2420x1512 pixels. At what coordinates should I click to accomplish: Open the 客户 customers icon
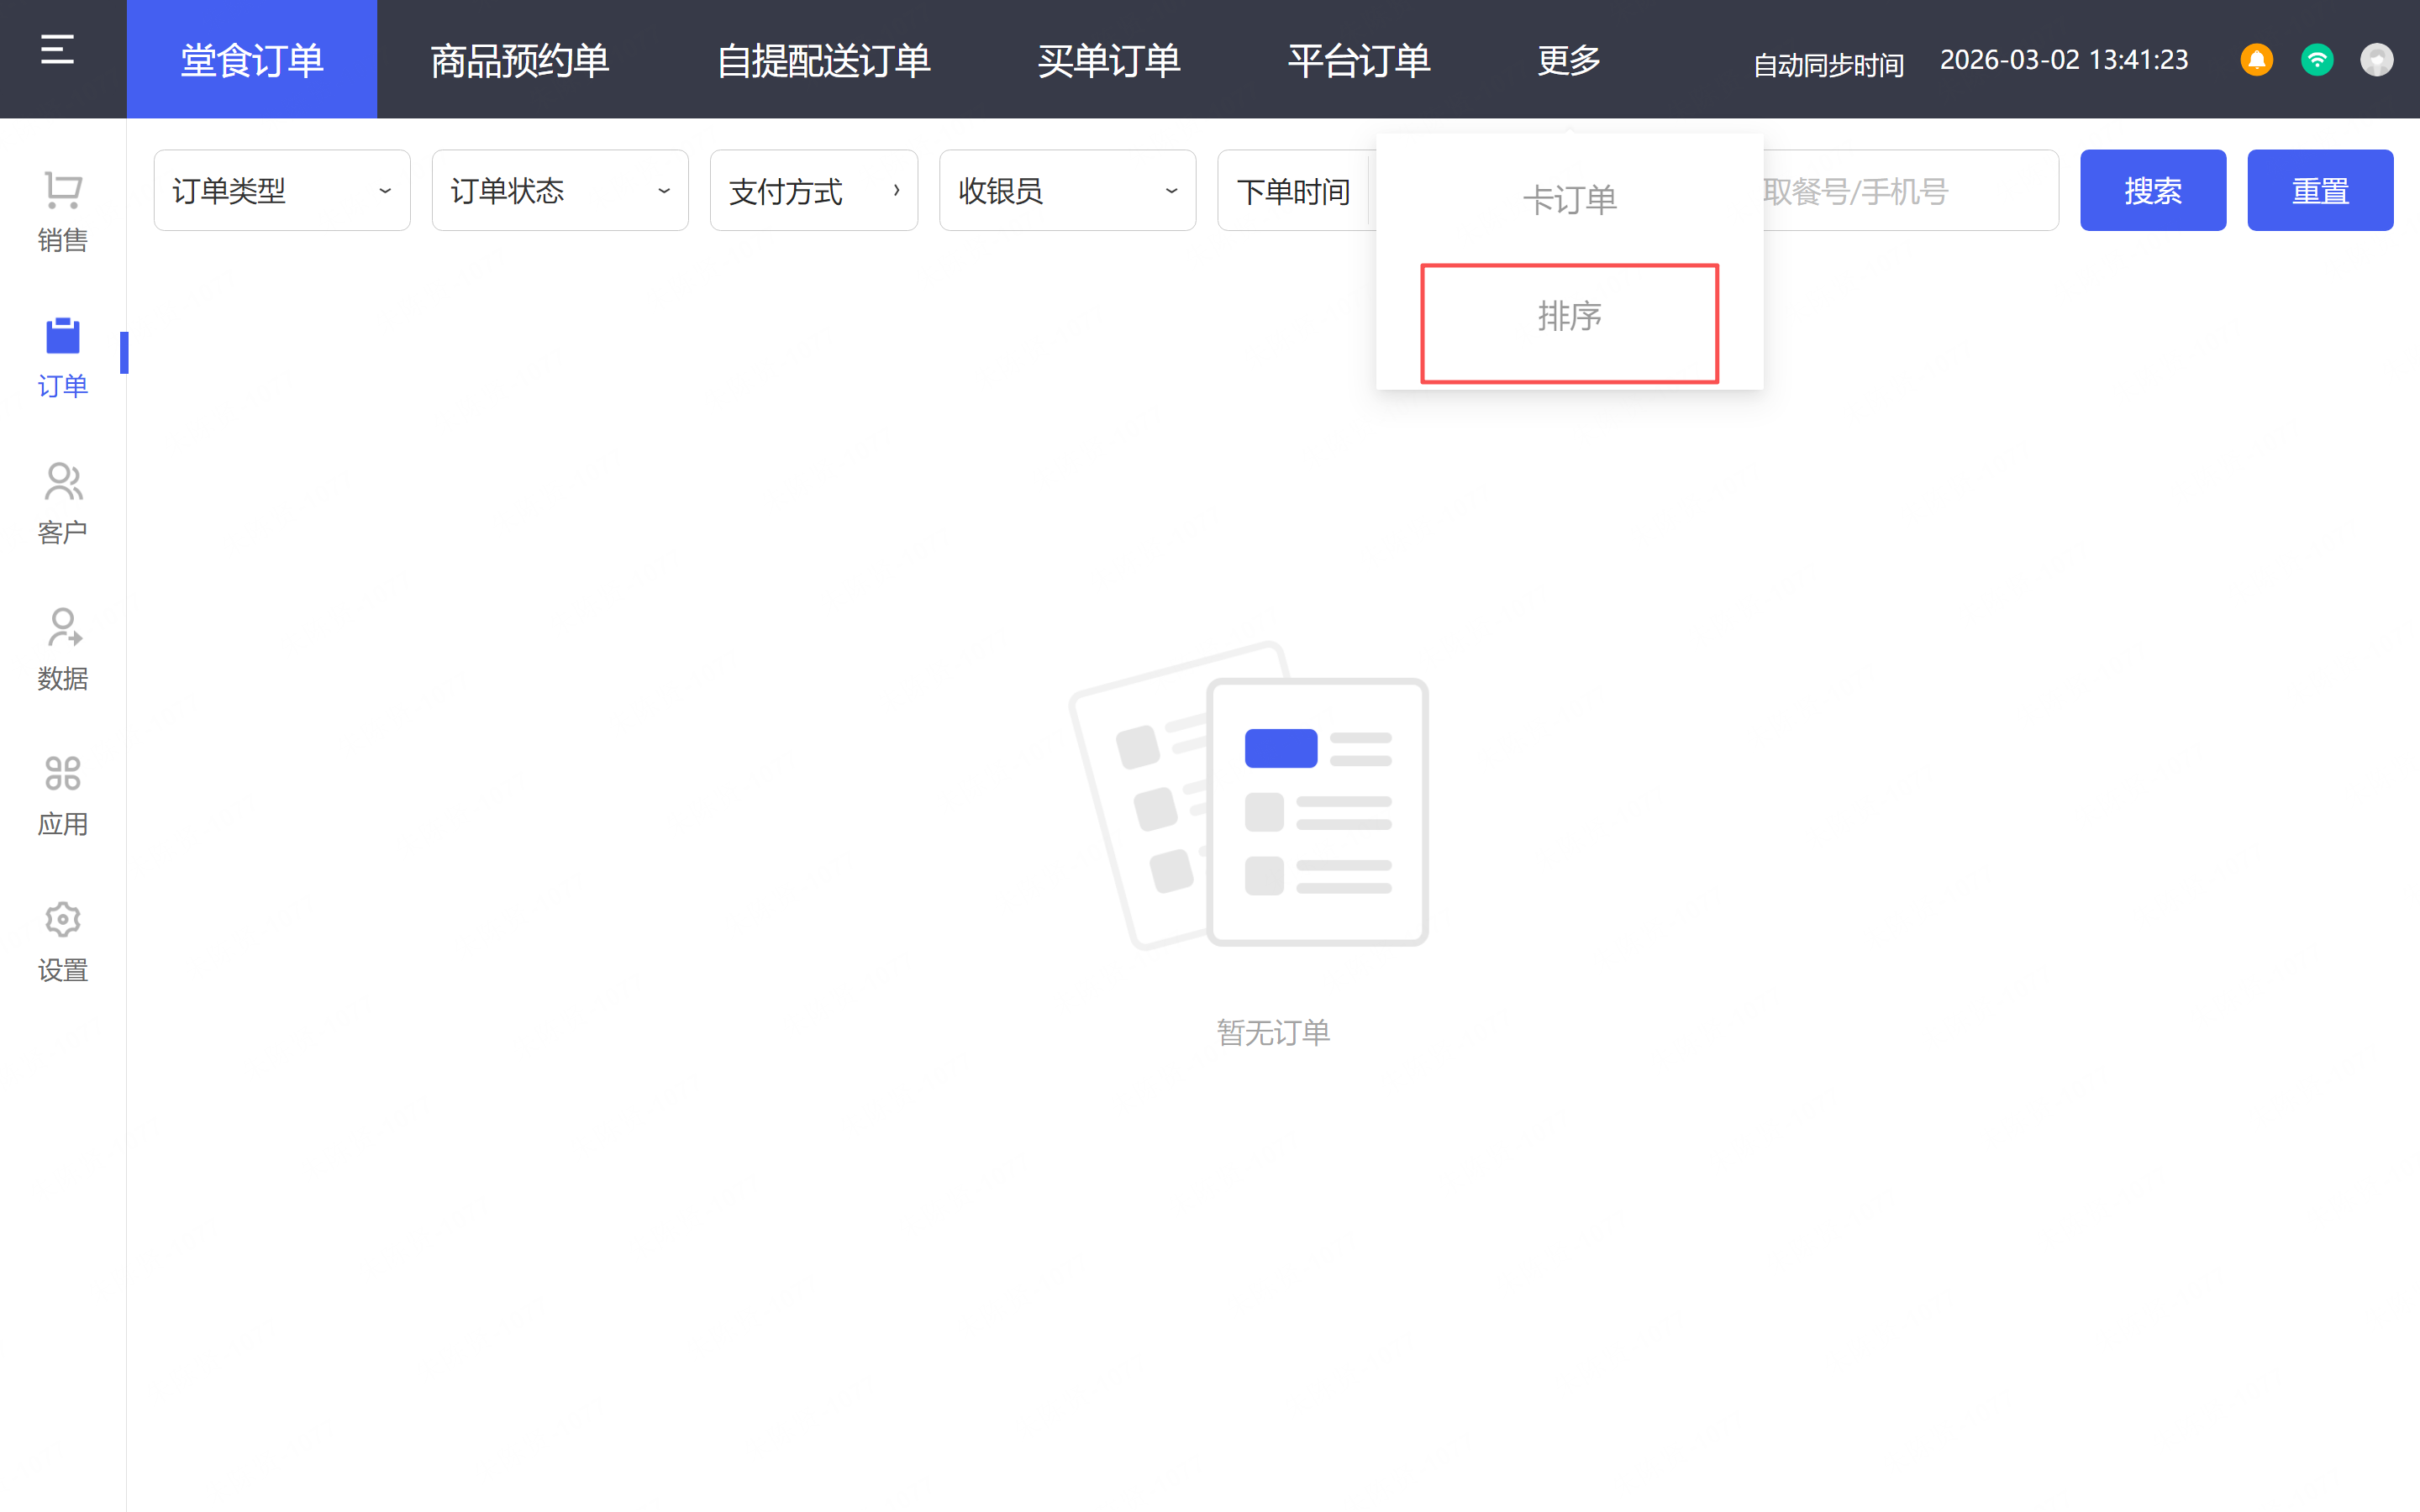pyautogui.click(x=62, y=482)
